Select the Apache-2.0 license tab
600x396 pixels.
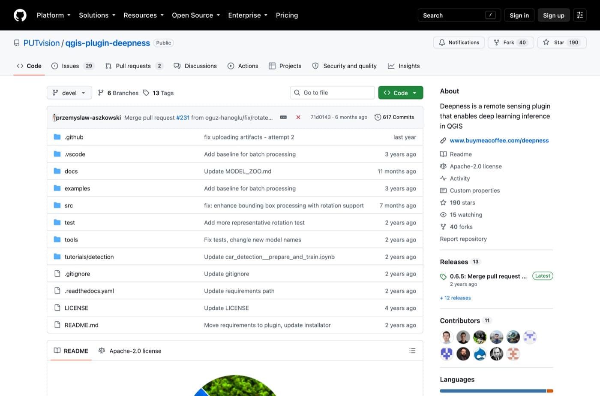click(130, 351)
